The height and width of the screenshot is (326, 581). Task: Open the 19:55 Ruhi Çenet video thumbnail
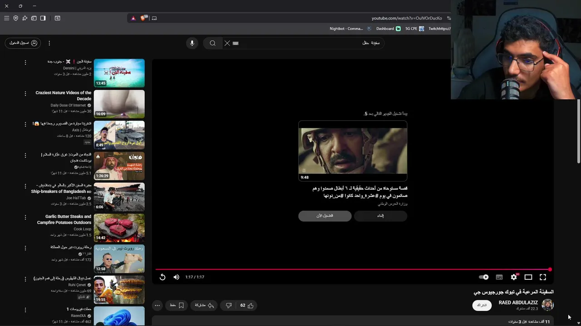click(x=119, y=290)
